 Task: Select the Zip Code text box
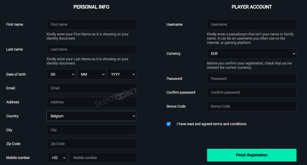tap(91, 144)
